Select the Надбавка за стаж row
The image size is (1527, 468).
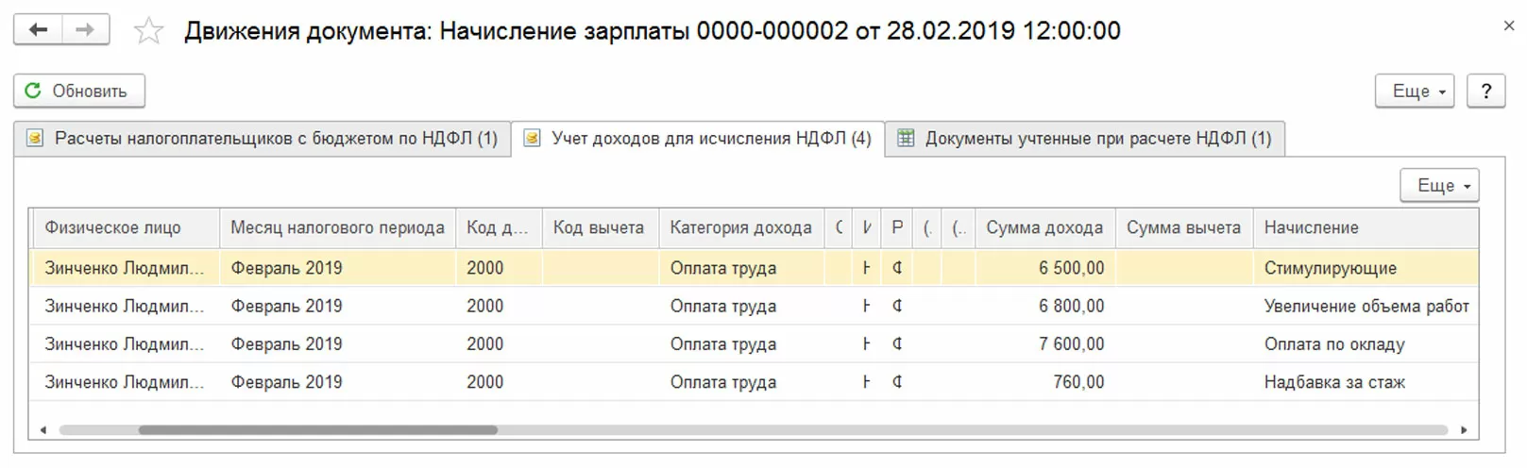coord(1333,382)
